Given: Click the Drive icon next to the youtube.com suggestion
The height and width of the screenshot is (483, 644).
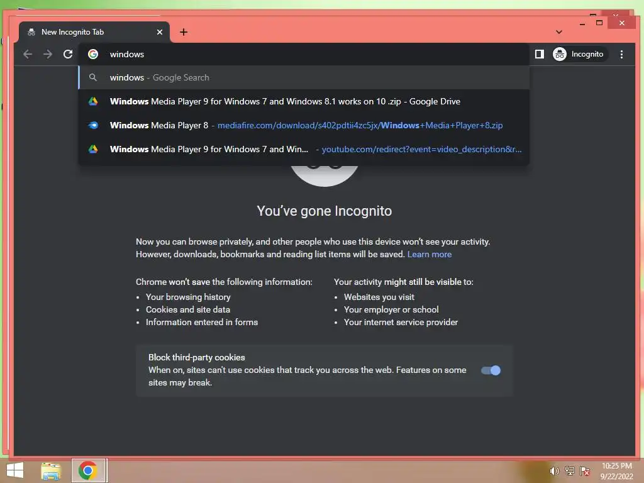Looking at the screenshot, I should pyautogui.click(x=93, y=149).
